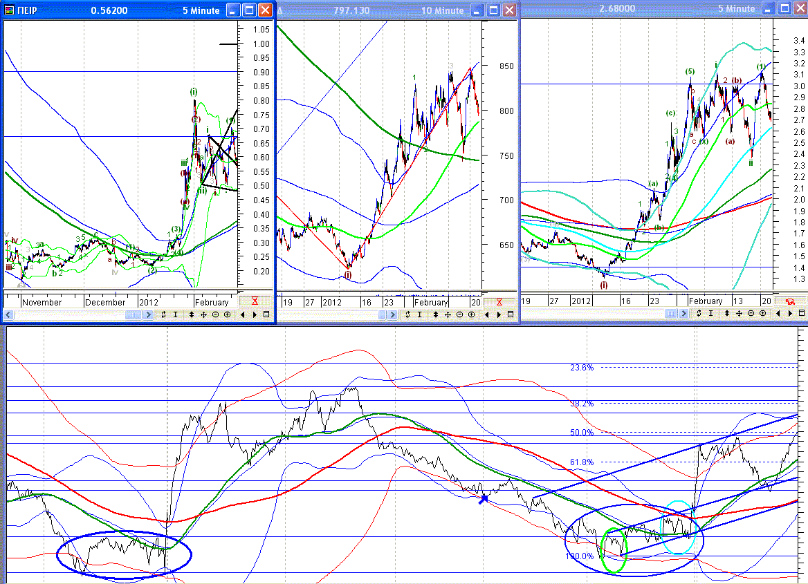
Task: Click the right scroll arrow of 10 Minute chart
Action: click(392, 314)
